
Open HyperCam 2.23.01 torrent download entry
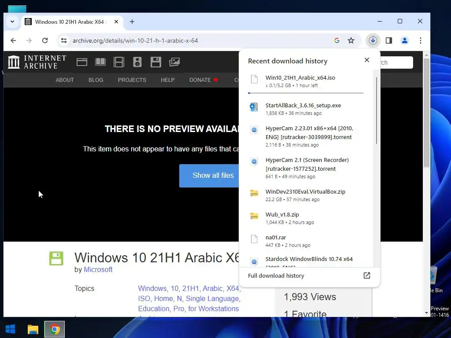306,136
